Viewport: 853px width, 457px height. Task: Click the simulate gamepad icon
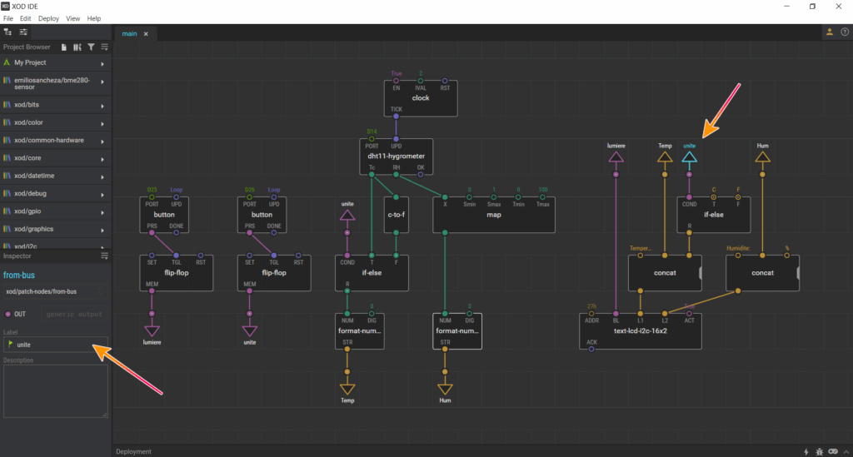[833, 451]
